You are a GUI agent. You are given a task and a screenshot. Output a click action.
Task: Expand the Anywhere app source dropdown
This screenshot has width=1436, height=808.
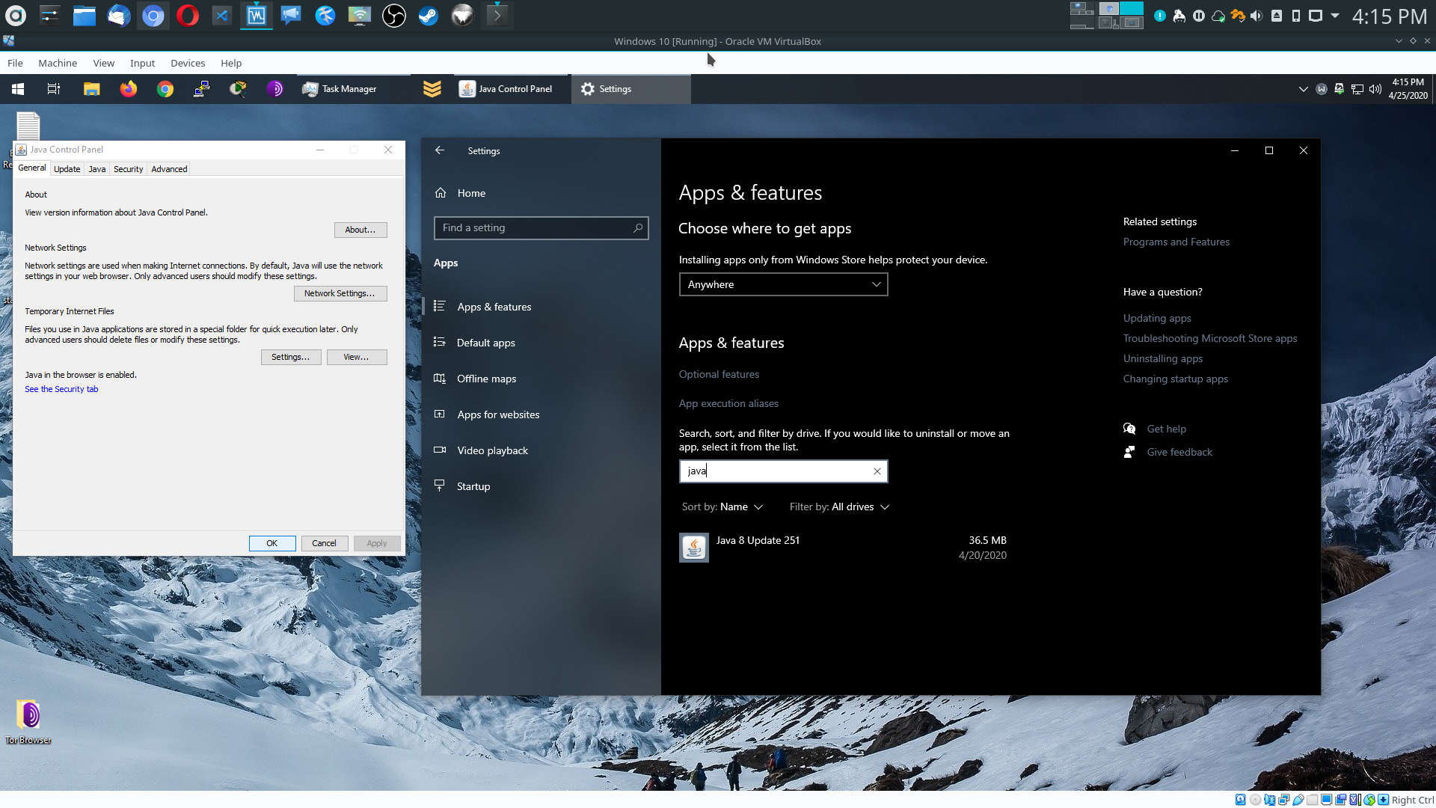pos(783,284)
